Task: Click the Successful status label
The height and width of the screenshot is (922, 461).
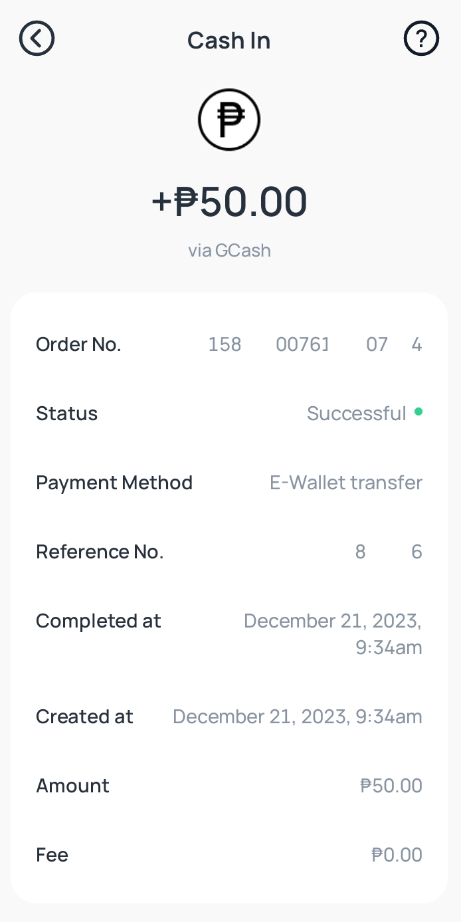Action: coord(357,413)
